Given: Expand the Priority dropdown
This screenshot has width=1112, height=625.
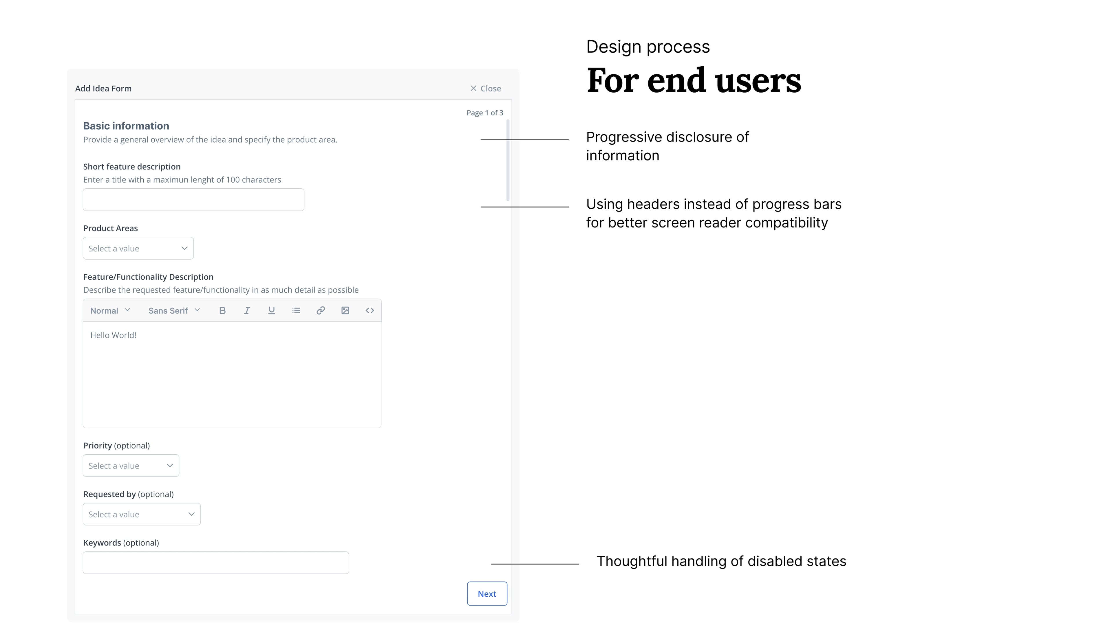Looking at the screenshot, I should (130, 465).
